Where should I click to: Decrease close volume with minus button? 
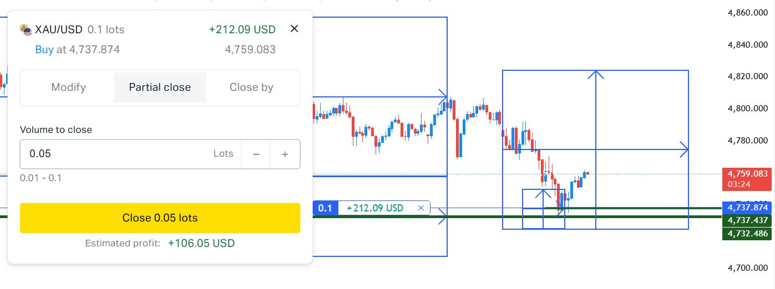pyautogui.click(x=256, y=154)
